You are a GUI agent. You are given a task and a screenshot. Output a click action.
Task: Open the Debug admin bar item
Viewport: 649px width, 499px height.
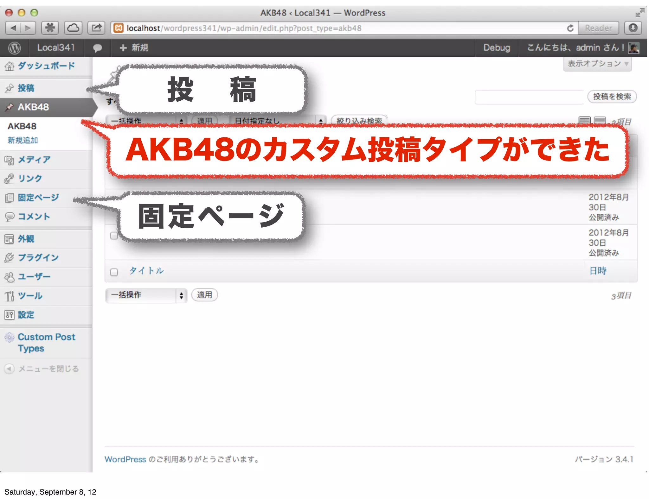click(x=497, y=48)
